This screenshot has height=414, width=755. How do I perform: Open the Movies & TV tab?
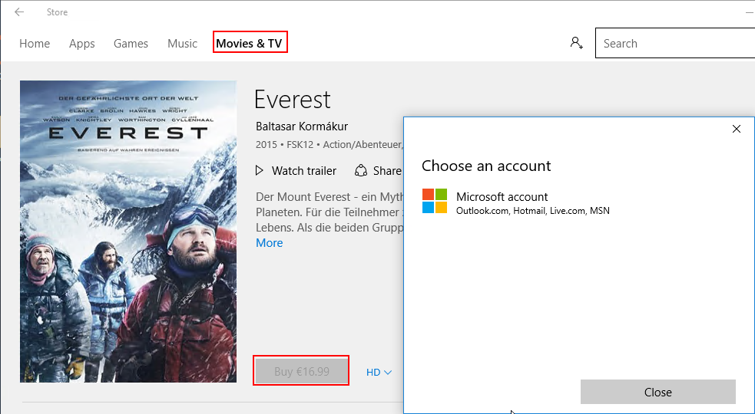[249, 43]
